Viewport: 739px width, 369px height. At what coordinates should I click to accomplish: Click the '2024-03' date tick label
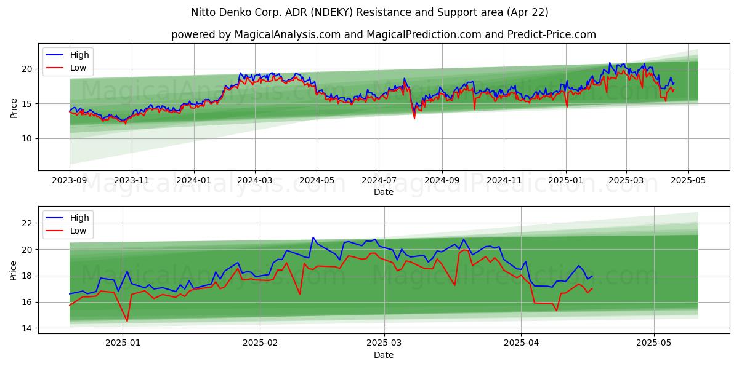(x=255, y=180)
